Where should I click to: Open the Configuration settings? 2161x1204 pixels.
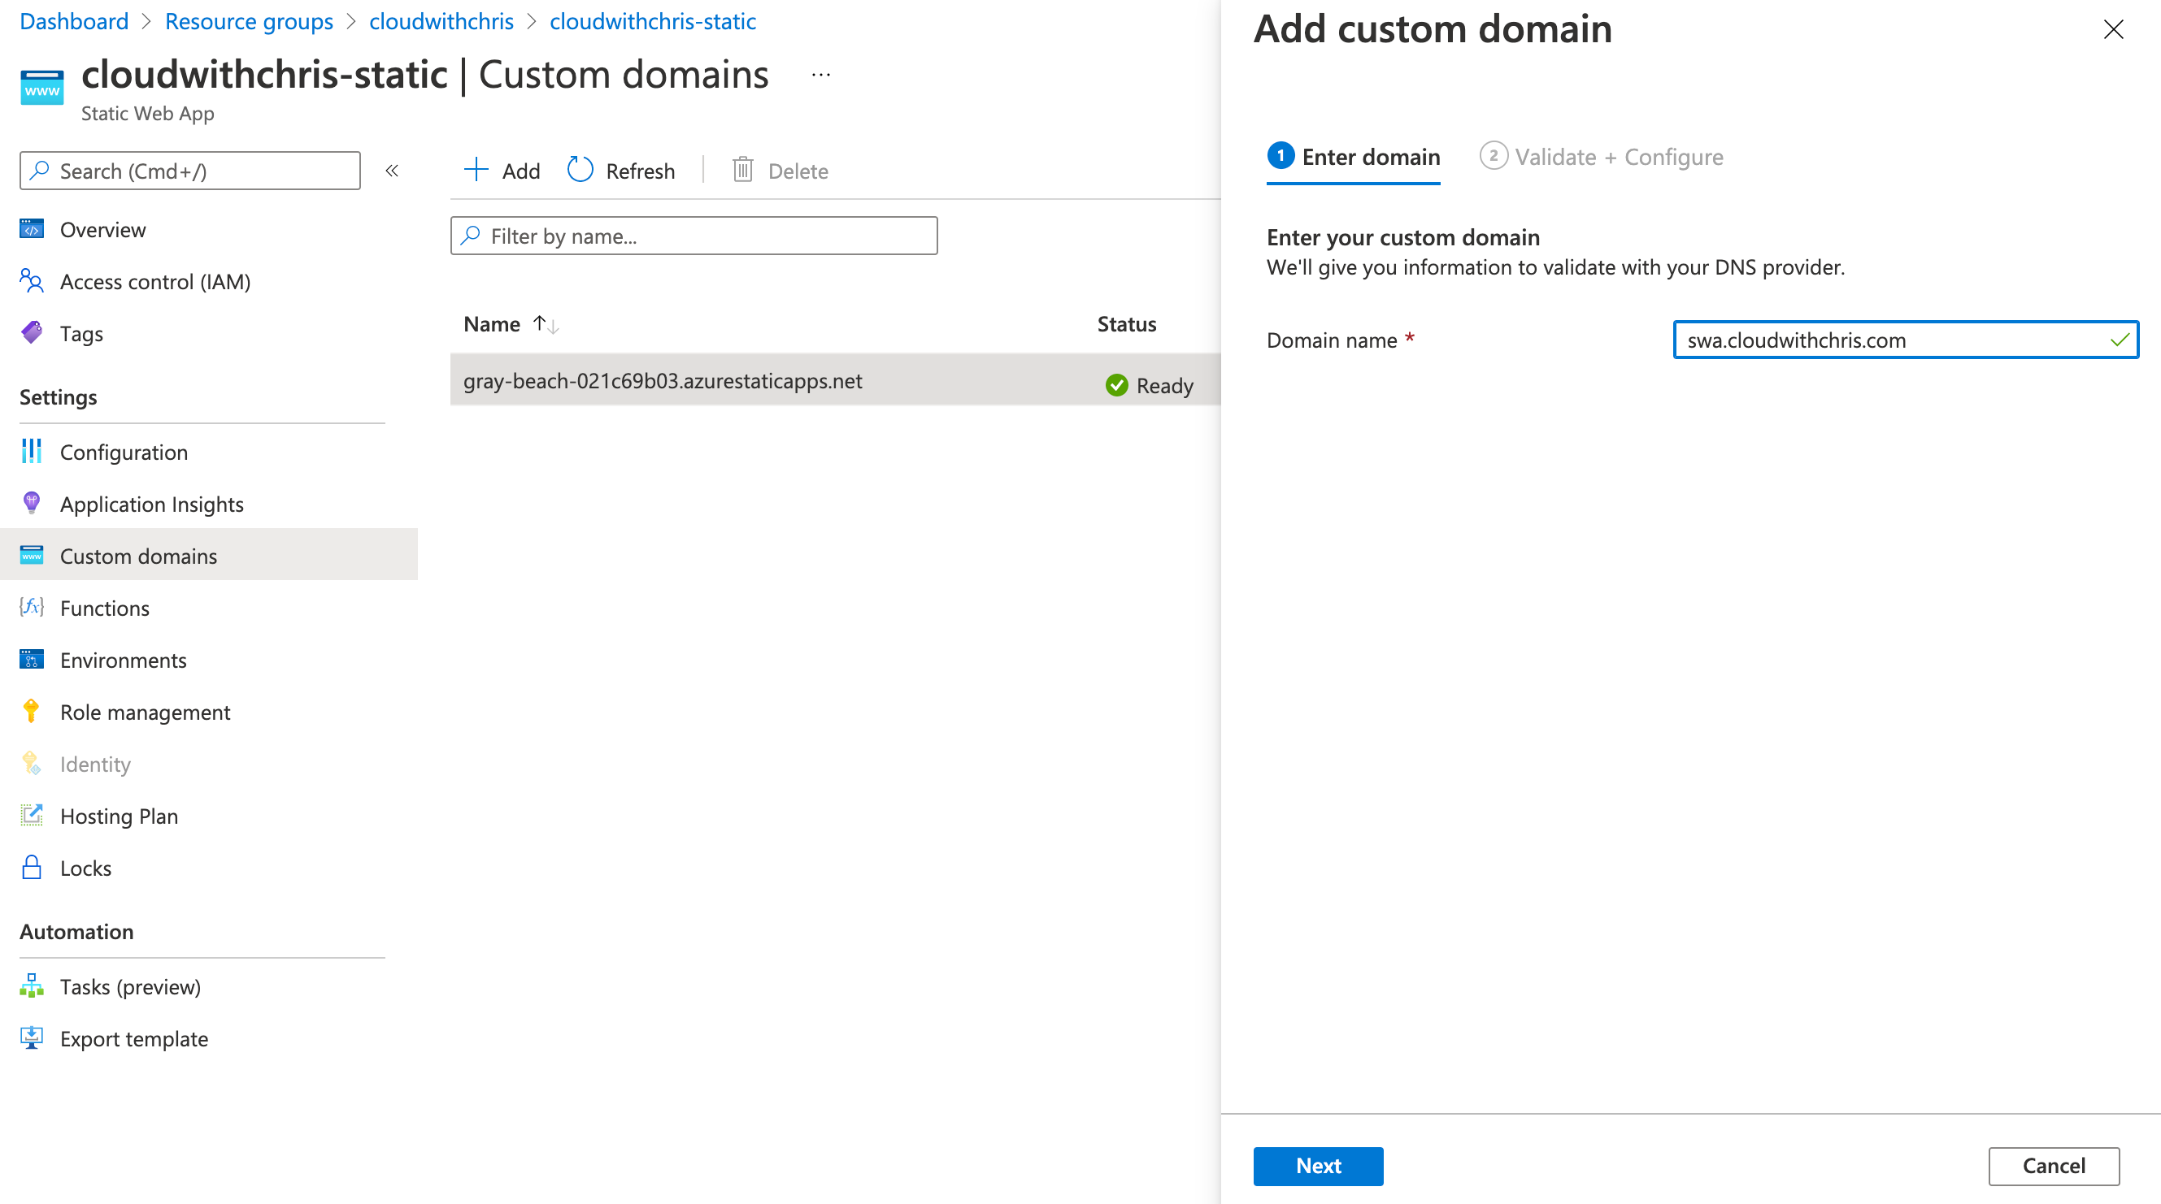124,451
